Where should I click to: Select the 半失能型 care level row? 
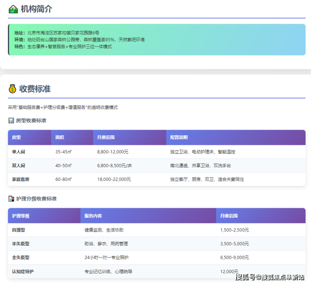[x=21, y=244]
